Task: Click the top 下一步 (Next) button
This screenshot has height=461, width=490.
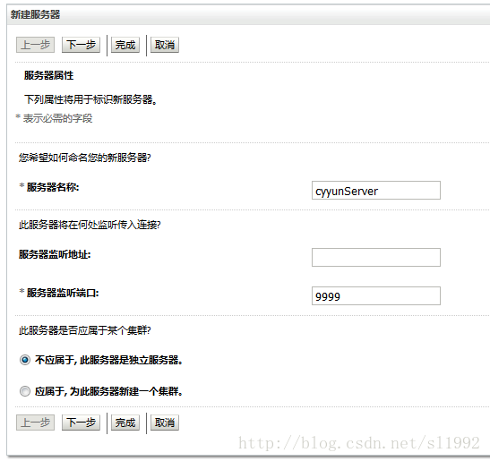Action: (81, 45)
